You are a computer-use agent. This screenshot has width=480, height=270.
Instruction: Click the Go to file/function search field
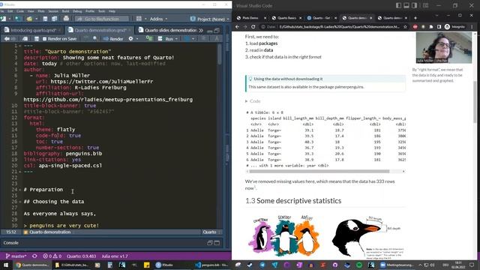(102, 19)
